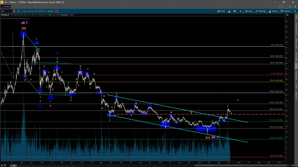The height and width of the screenshot is (167, 298).
Task: Click the crosshair icon at bottom left
Action: click(2, 165)
